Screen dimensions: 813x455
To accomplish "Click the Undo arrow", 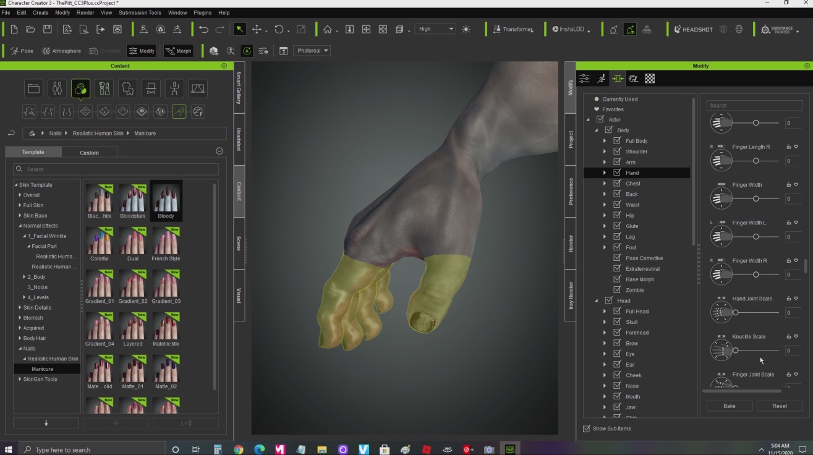I will tap(203, 29).
